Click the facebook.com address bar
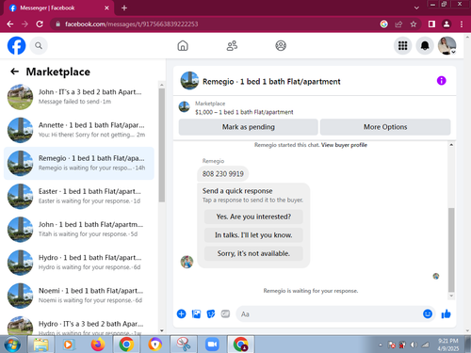Screen dimensions: 471x353 click(x=214, y=24)
